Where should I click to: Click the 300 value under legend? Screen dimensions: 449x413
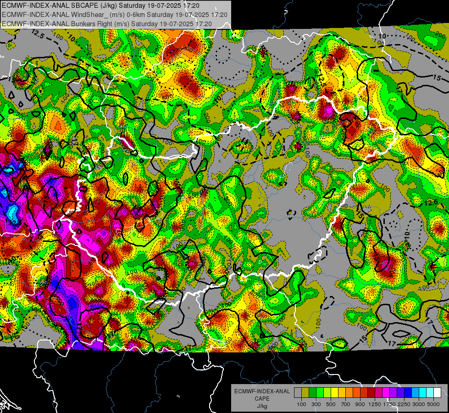316,404
